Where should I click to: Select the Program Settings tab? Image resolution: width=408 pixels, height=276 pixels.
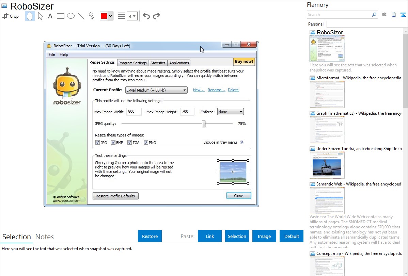(x=132, y=63)
